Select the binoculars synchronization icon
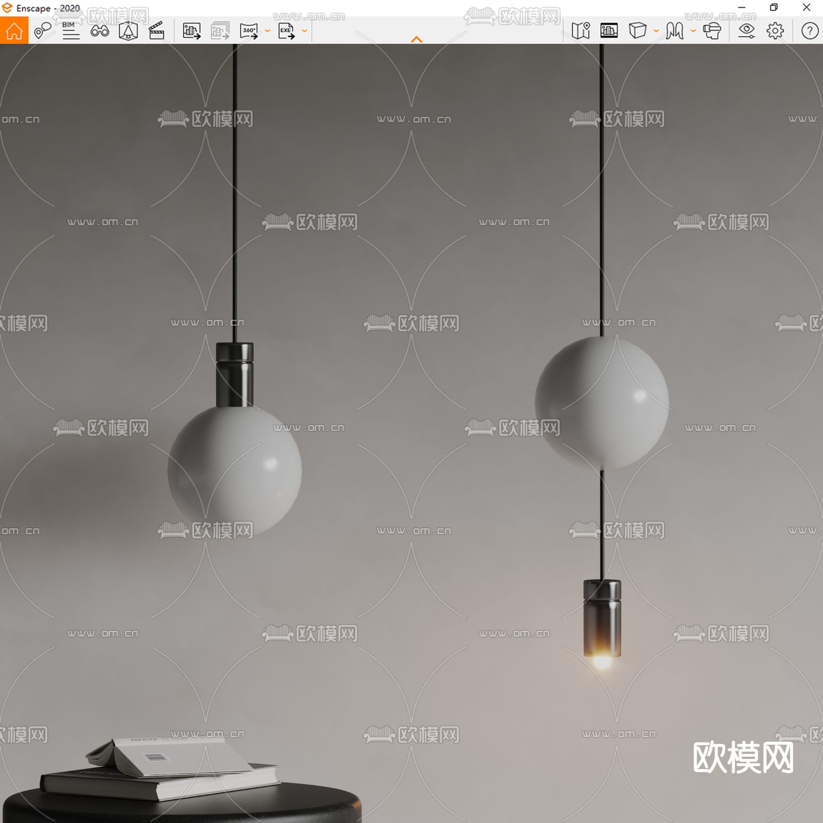 (x=100, y=31)
